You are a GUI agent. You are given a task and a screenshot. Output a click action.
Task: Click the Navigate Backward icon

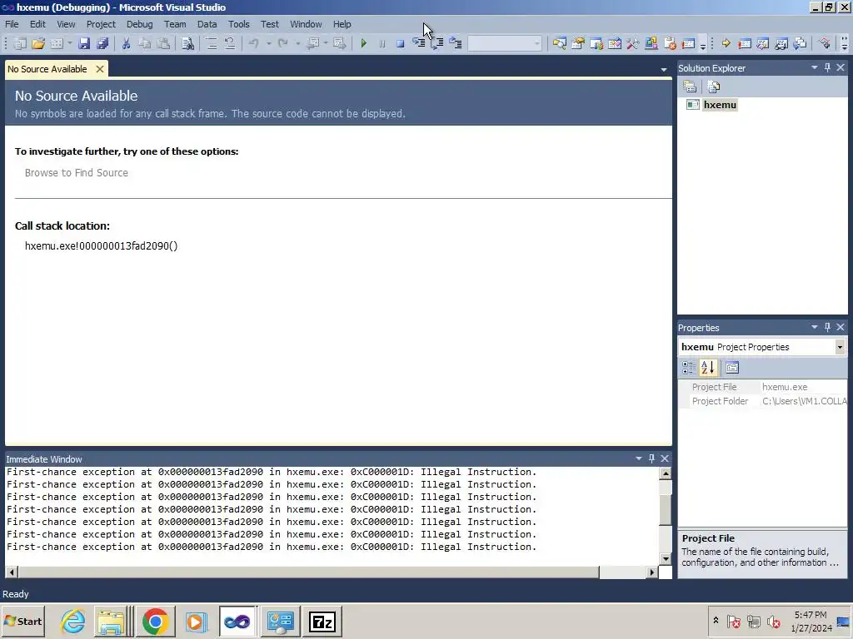(x=313, y=43)
